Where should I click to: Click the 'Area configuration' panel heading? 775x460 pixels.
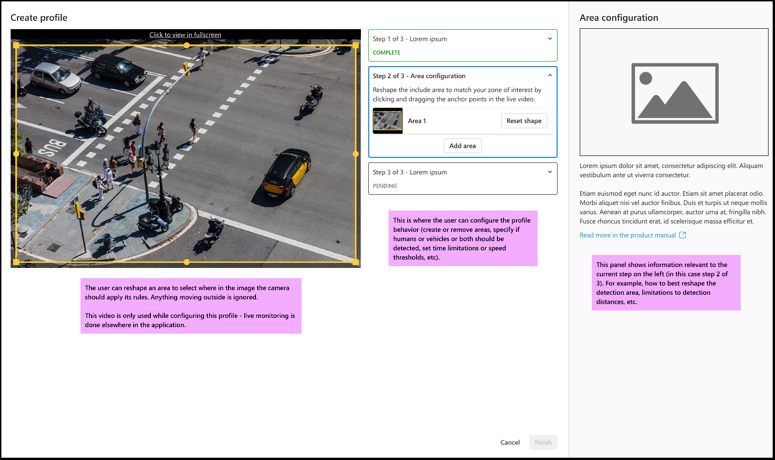click(619, 18)
